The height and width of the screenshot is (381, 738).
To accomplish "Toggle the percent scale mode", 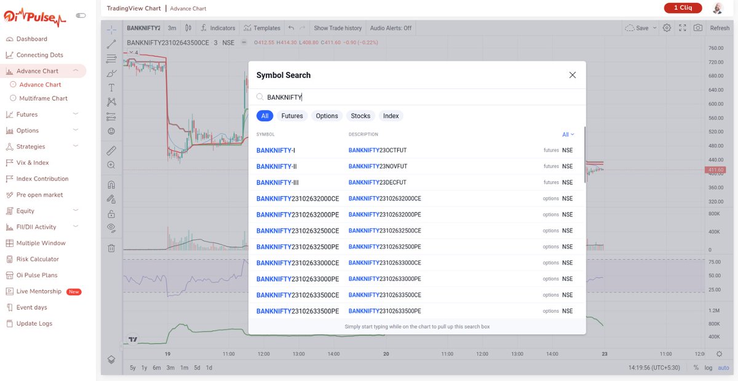I will click(696, 367).
